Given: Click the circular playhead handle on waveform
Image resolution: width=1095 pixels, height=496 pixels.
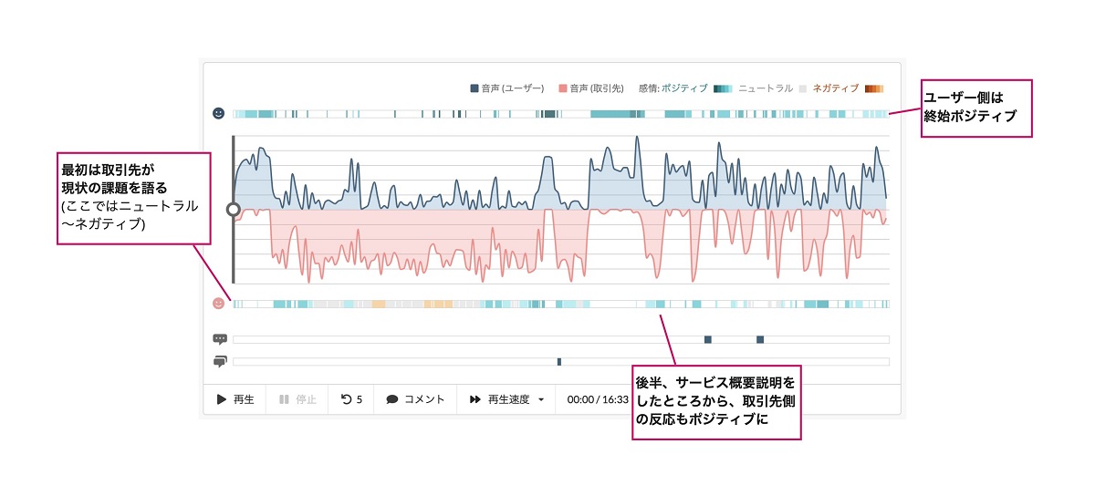Looking at the screenshot, I should 233,209.
